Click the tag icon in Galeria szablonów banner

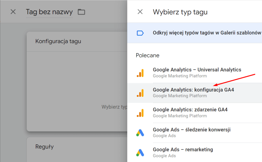(140, 33)
